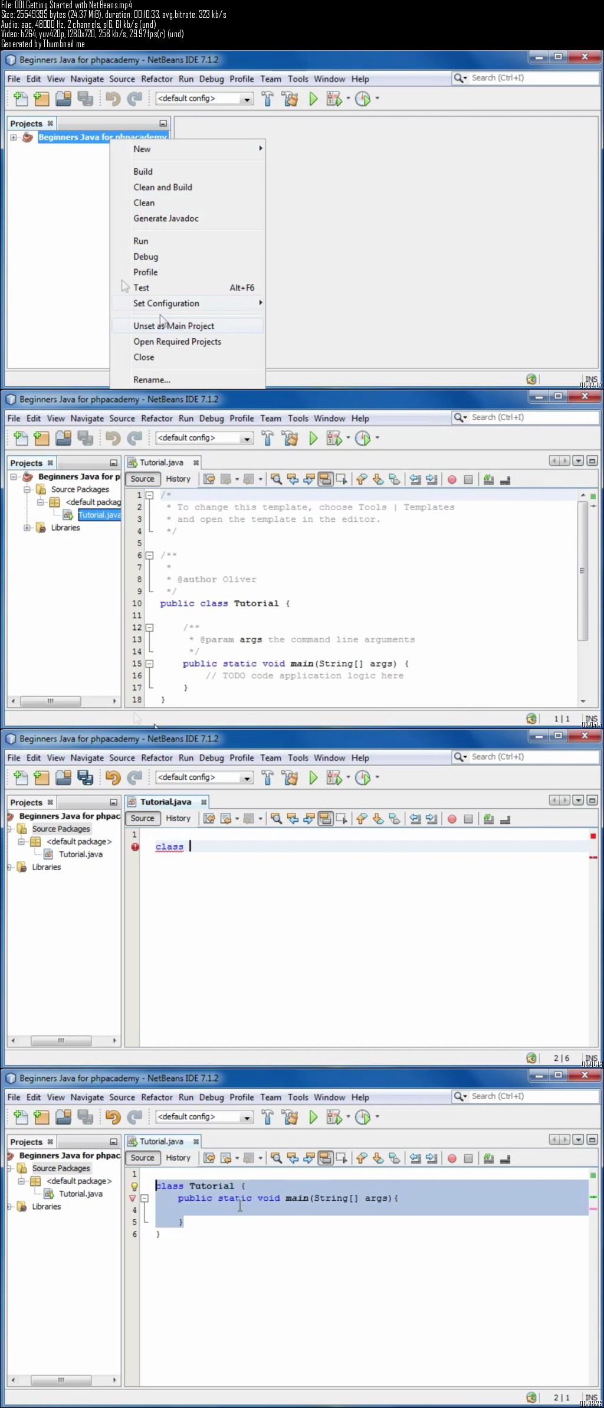Click Profile Project clock icon in template-comment window

click(x=363, y=438)
